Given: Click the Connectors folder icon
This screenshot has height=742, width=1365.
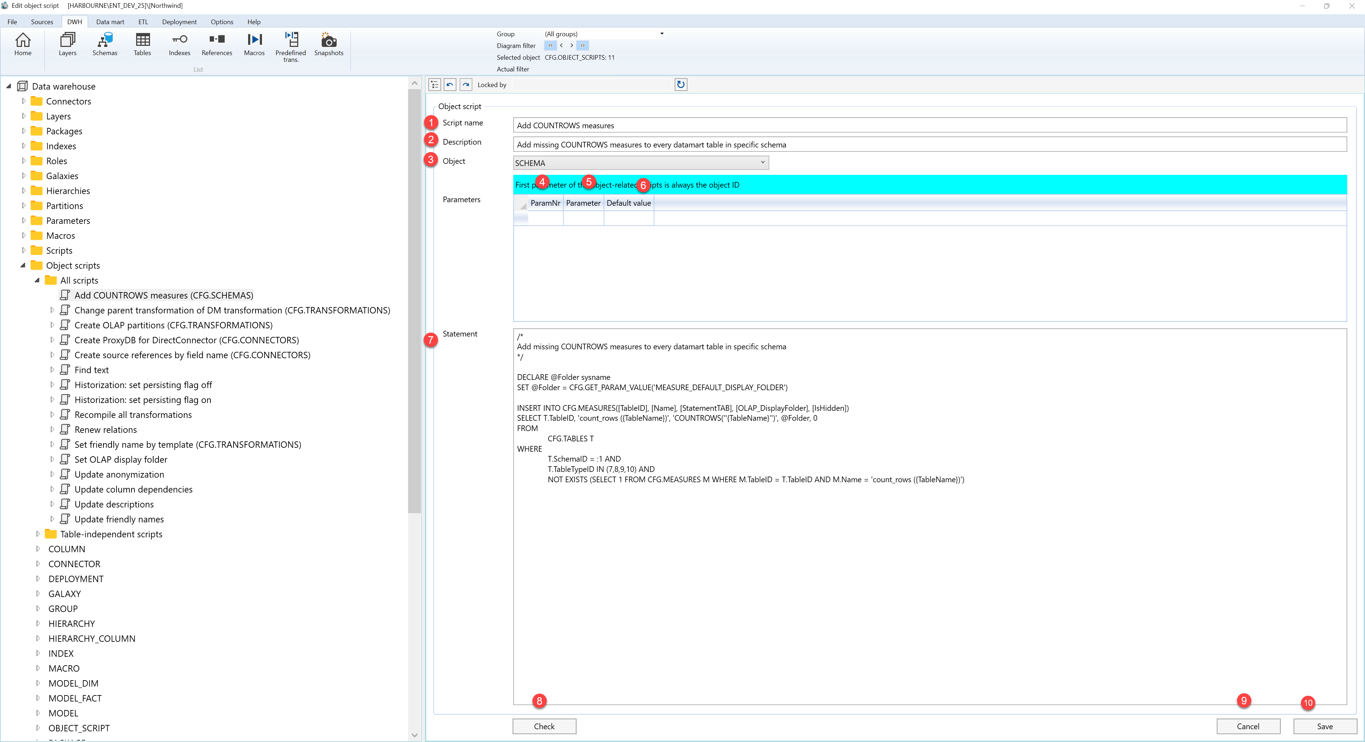Looking at the screenshot, I should [37, 101].
